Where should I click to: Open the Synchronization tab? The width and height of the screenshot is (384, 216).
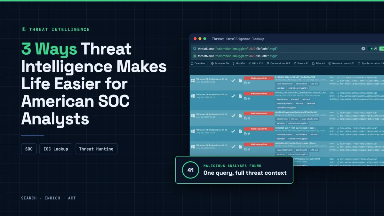(x=371, y=63)
